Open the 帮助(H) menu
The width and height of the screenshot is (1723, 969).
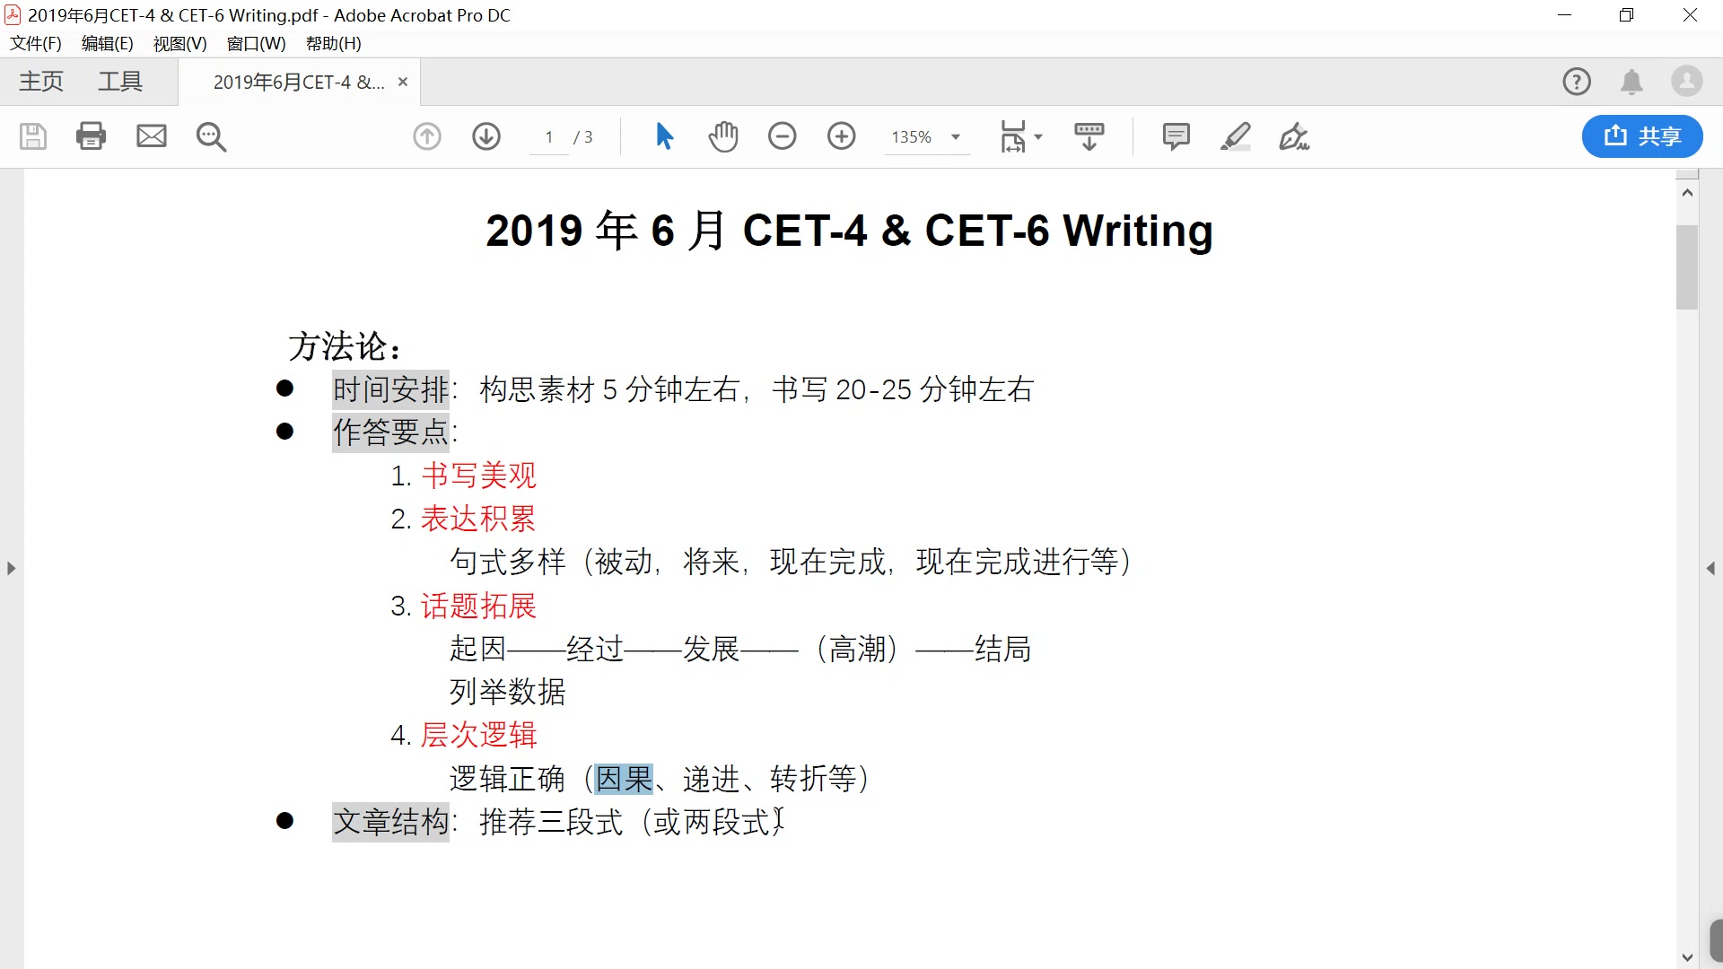pos(333,43)
